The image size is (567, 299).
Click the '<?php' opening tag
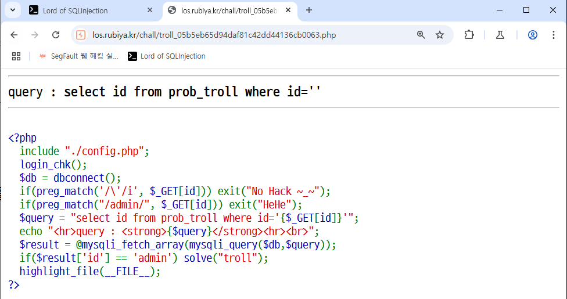coord(23,138)
